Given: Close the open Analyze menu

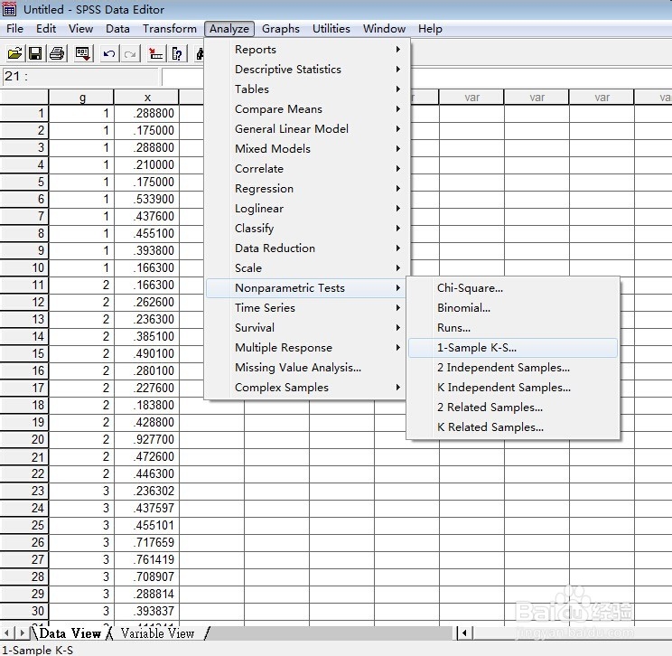Looking at the screenshot, I should pos(229,29).
